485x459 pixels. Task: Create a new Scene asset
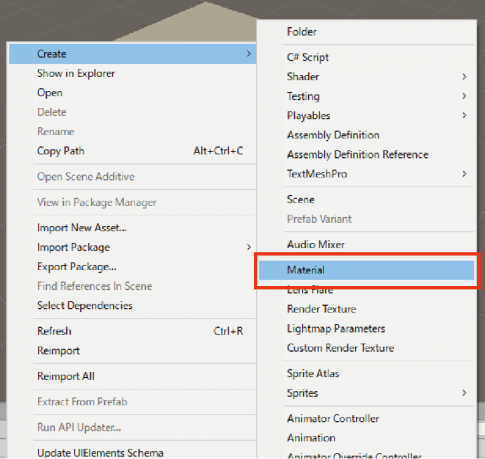[x=301, y=200]
